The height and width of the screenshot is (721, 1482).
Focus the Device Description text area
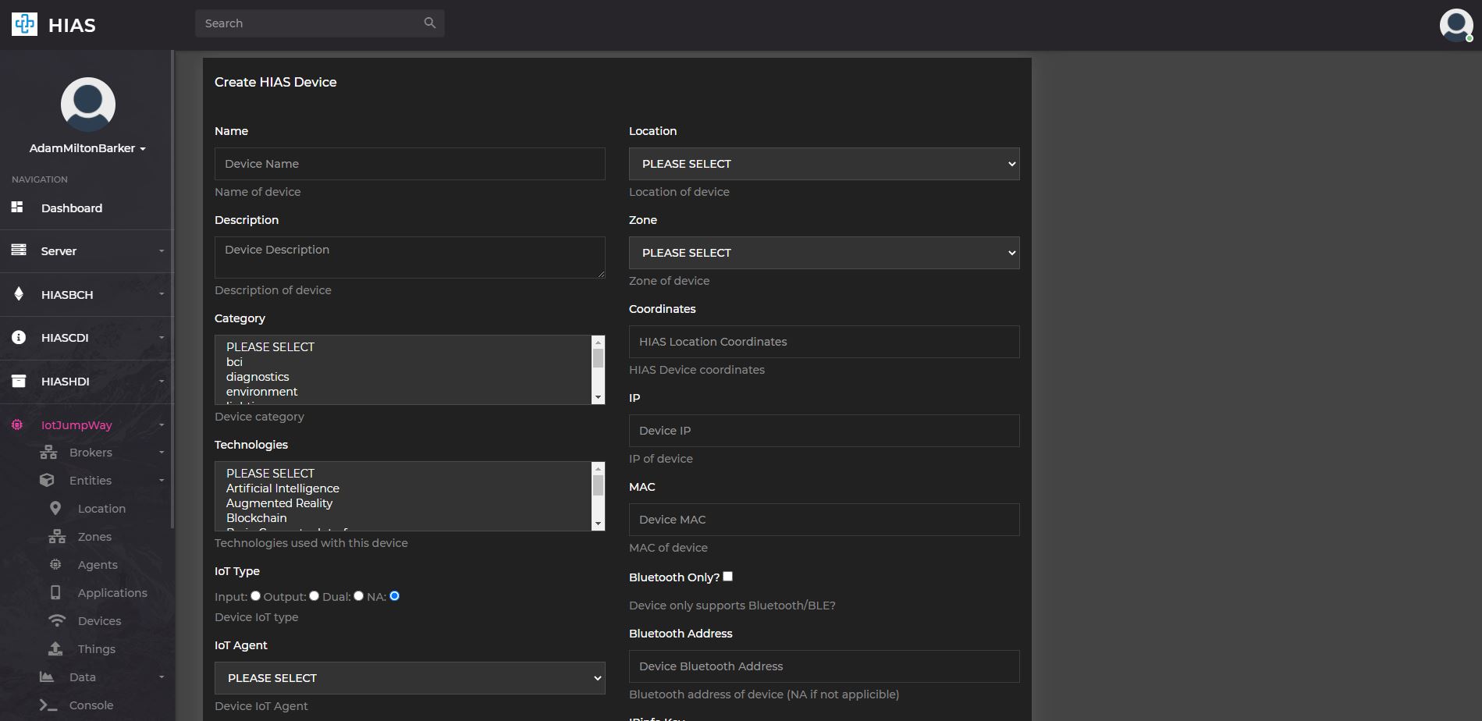[410, 257]
